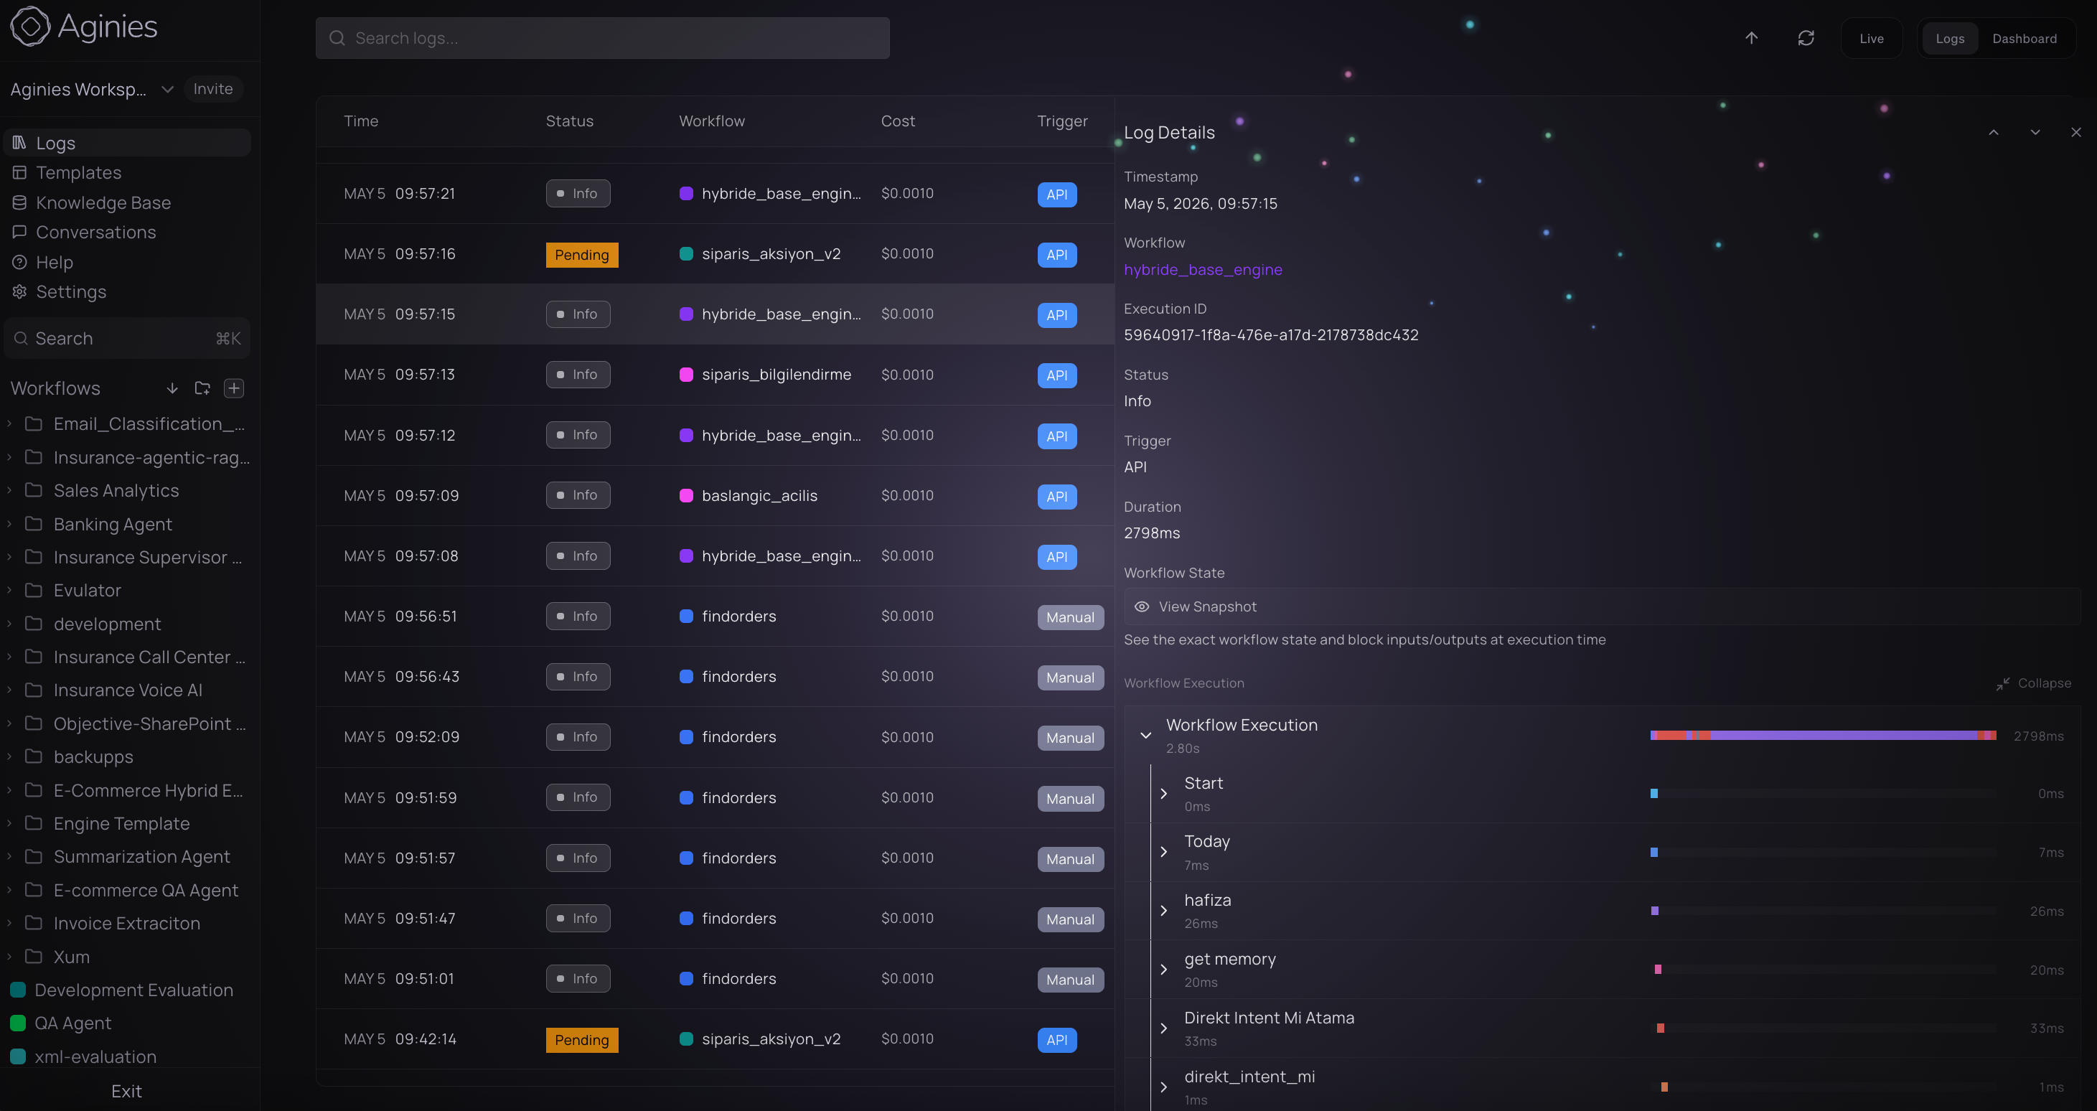This screenshot has height=1111, width=2097.
Task: Open the backupps folder icon
Action: pos(34,756)
